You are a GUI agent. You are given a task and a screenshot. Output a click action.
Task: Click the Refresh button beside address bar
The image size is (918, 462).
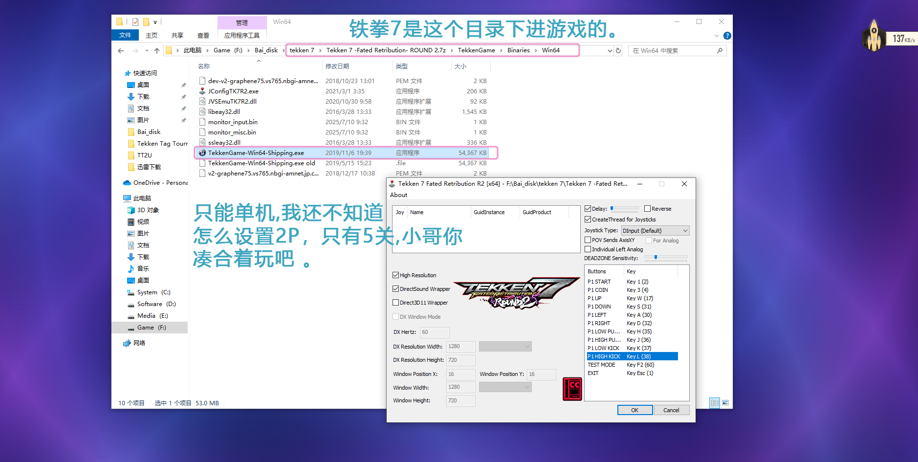(618, 50)
